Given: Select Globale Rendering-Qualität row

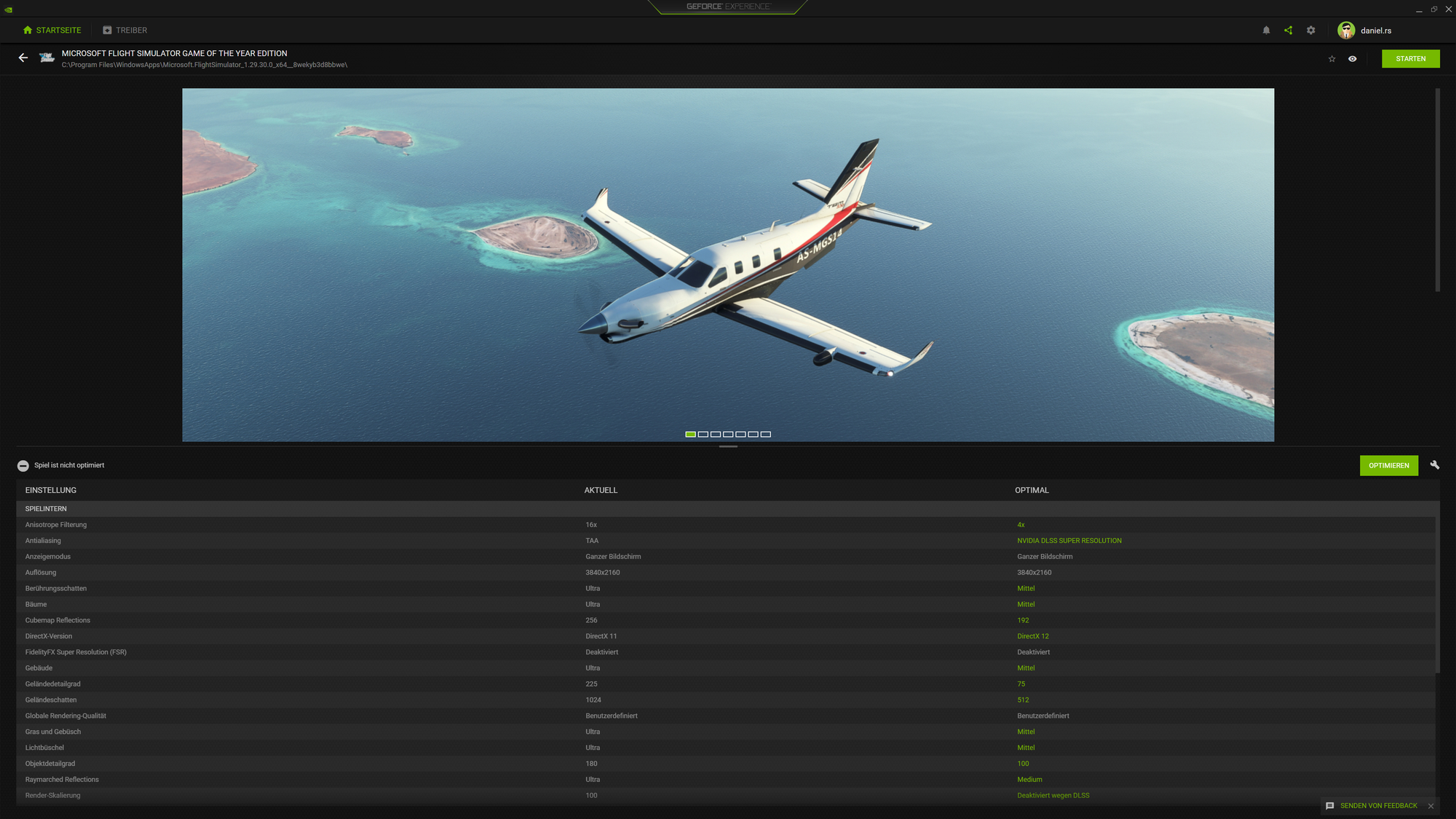Looking at the screenshot, I should (x=726, y=716).
